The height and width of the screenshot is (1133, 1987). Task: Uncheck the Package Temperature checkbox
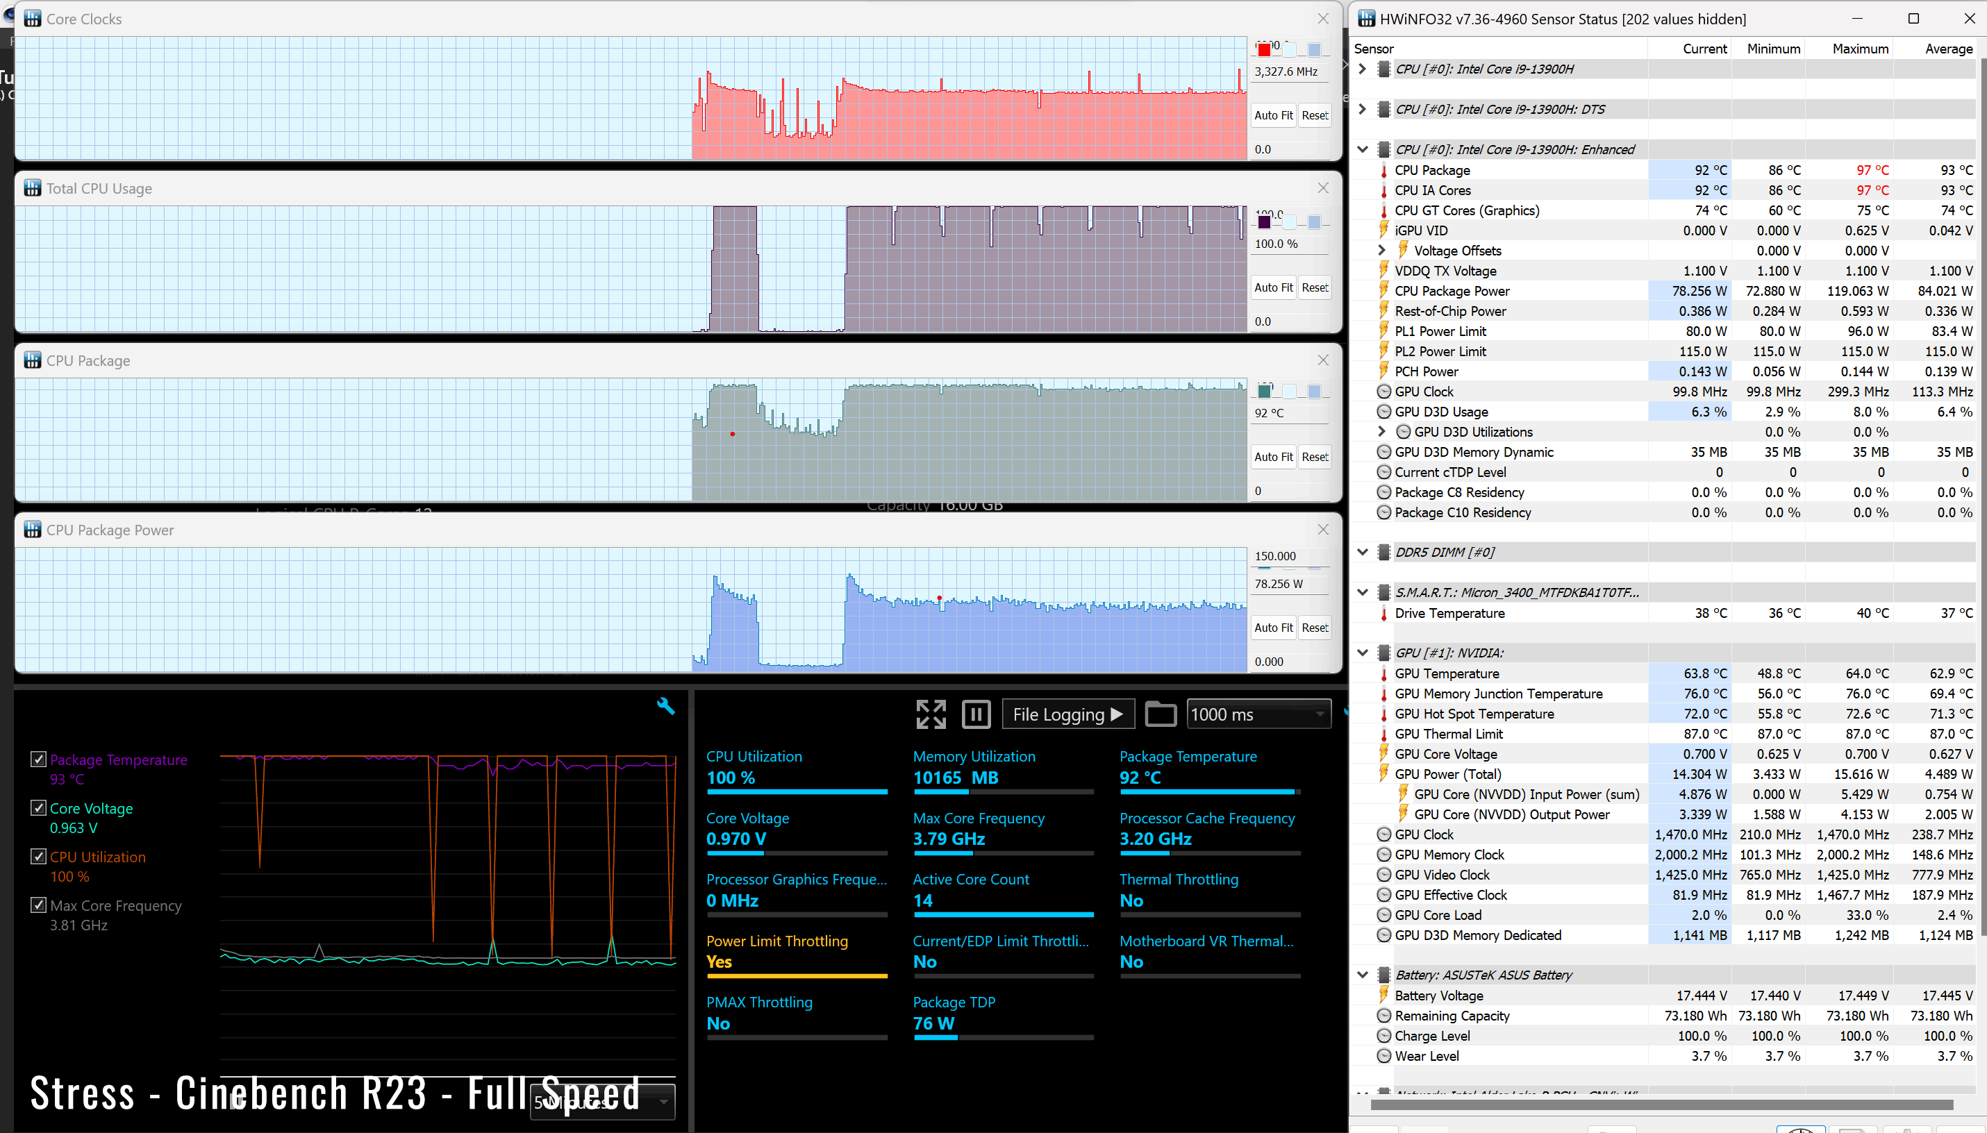click(x=38, y=759)
